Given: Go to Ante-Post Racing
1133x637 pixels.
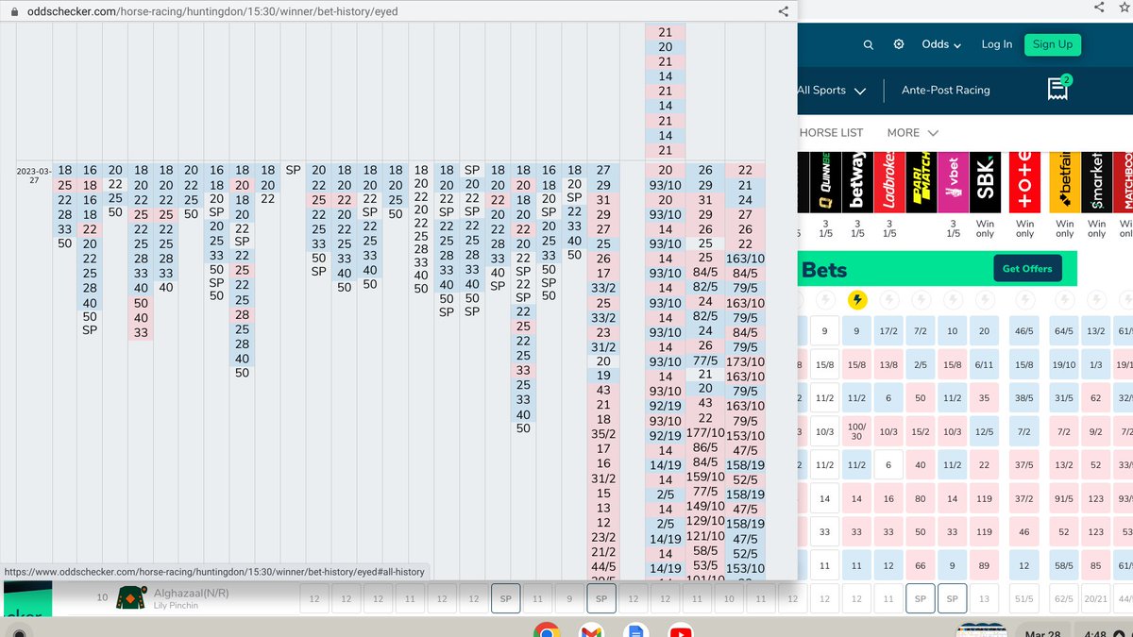Looking at the screenshot, I should coord(946,91).
